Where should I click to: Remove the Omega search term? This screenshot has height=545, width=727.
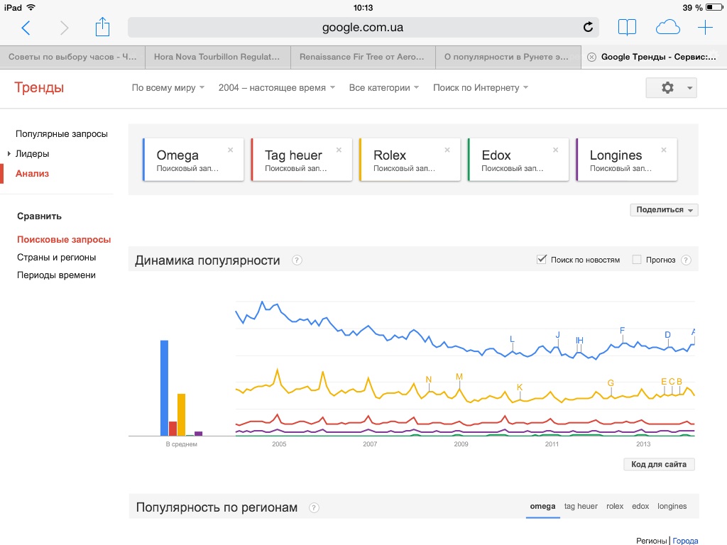[x=230, y=150]
